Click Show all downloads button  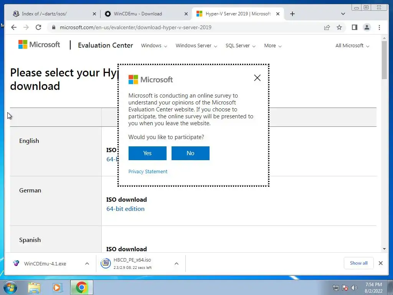point(359,263)
